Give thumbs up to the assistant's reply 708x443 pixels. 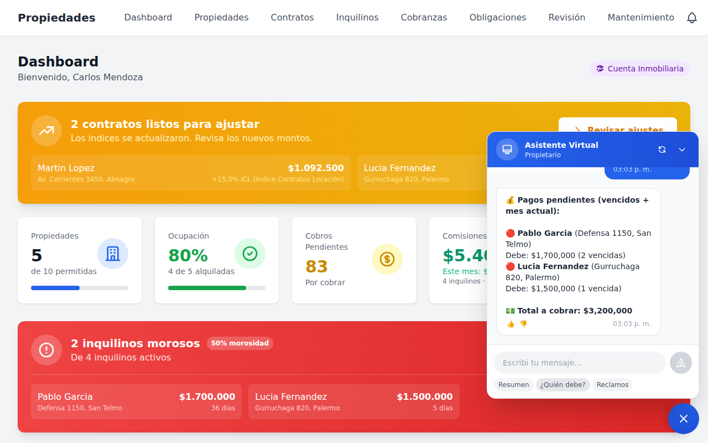click(511, 324)
